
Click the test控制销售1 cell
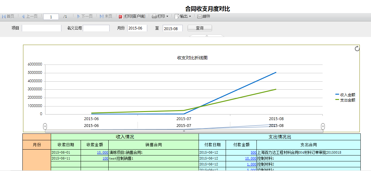pyautogui.click(x=153, y=158)
